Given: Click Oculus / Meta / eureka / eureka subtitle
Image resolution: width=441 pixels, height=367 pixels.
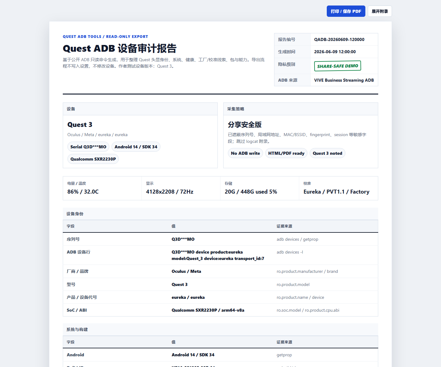Looking at the screenshot, I should pos(97,135).
